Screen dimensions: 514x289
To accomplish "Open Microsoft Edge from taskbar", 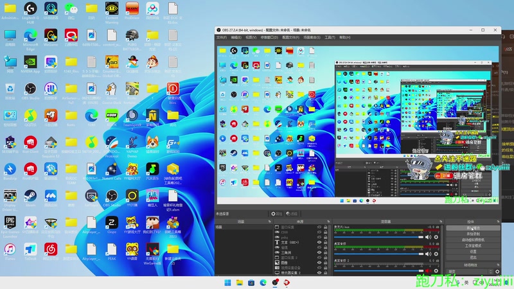I will pos(263,283).
